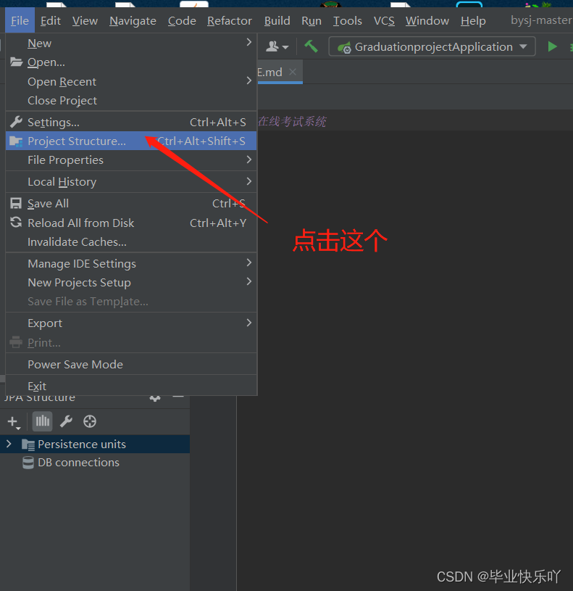Open the View menu
The width and height of the screenshot is (573, 591).
(85, 21)
